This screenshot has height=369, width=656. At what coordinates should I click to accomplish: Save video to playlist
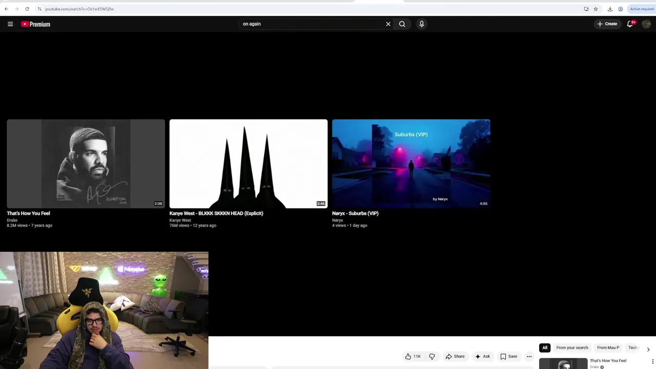508,356
